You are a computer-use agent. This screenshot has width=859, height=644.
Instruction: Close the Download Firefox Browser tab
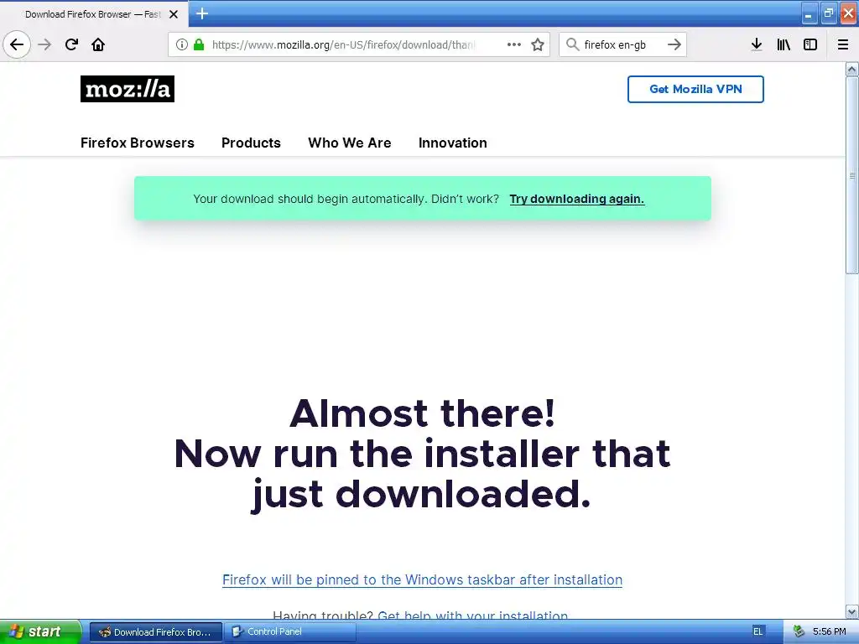[x=174, y=14]
